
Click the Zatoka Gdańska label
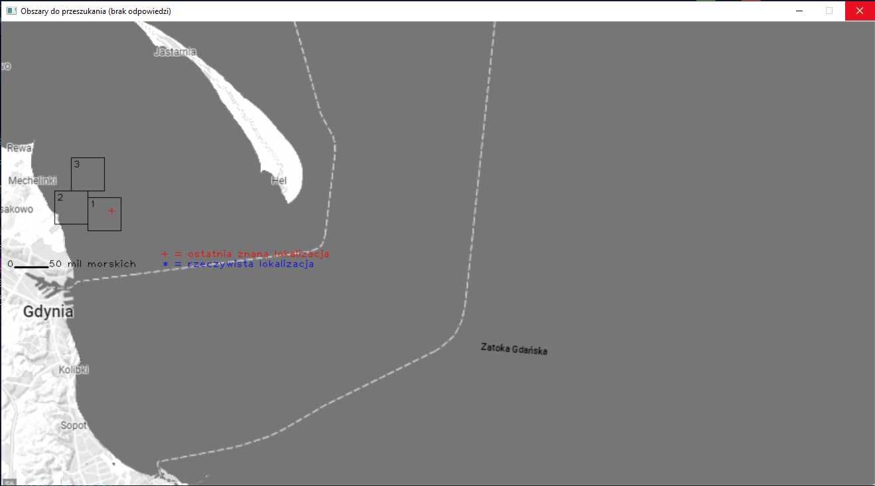[514, 349]
